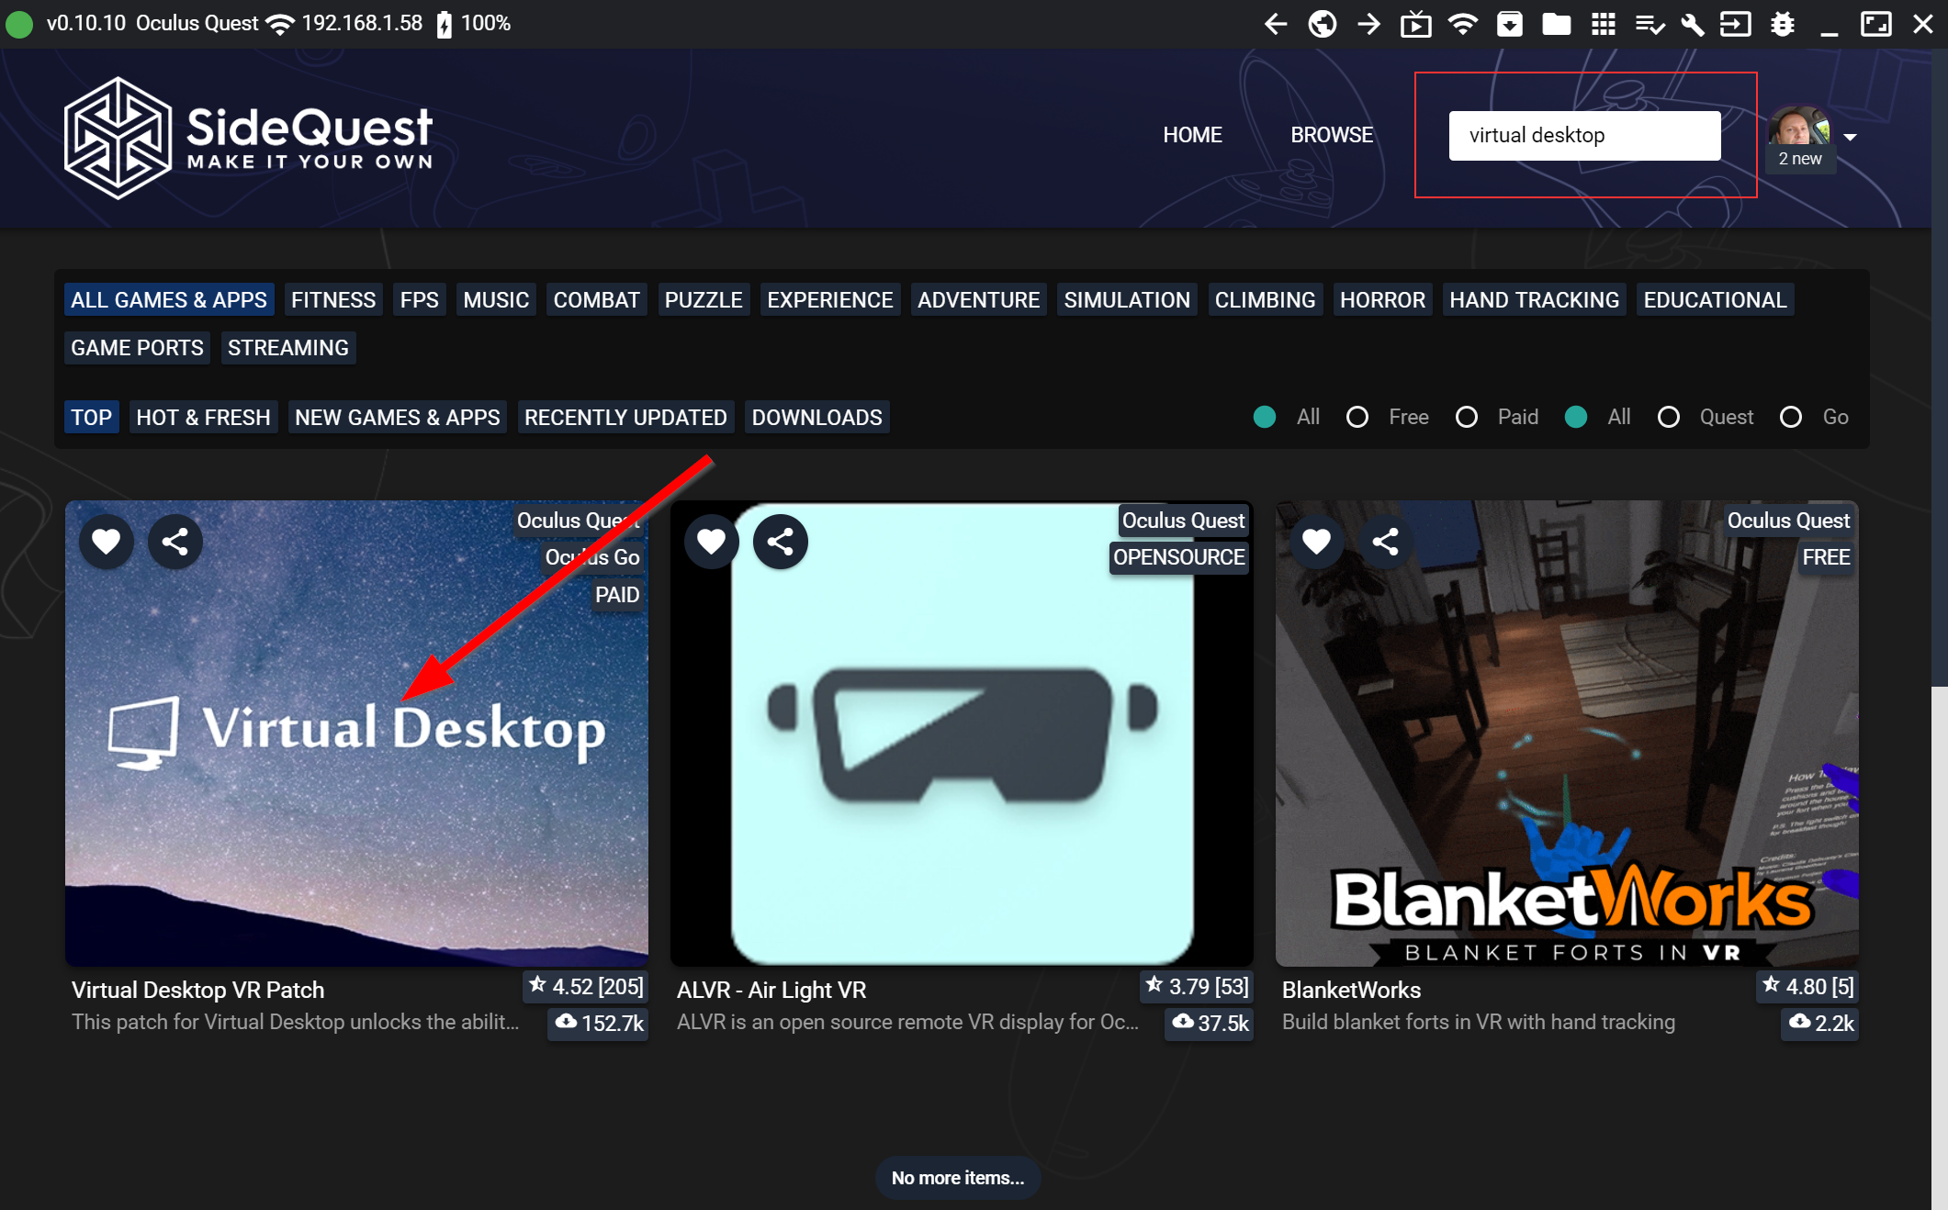Click the BlanketWorks title text

click(x=1351, y=990)
